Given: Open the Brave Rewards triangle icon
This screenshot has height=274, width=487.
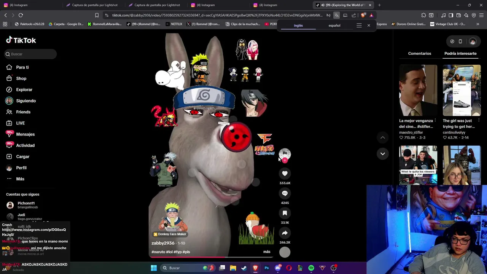Looking at the screenshot, I should click(372, 15).
